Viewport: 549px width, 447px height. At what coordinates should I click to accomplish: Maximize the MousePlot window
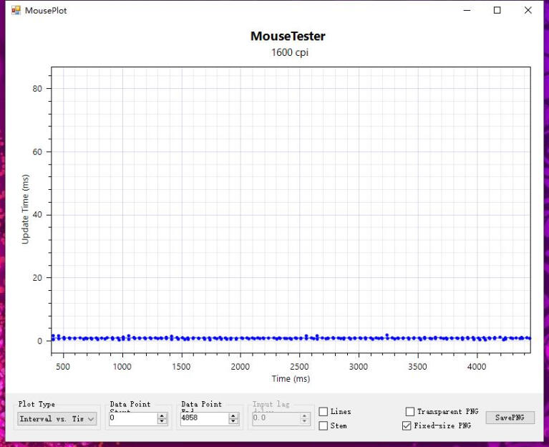pos(497,11)
